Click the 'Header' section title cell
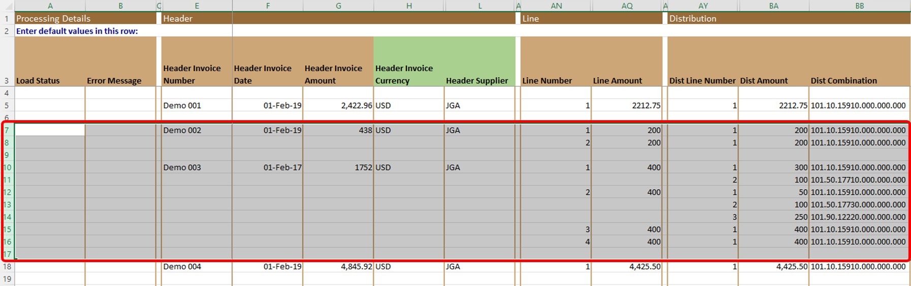 point(339,18)
